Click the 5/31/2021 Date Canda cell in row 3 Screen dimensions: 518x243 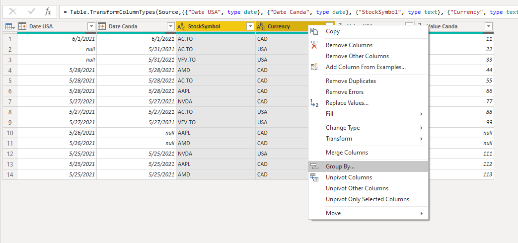(137, 60)
